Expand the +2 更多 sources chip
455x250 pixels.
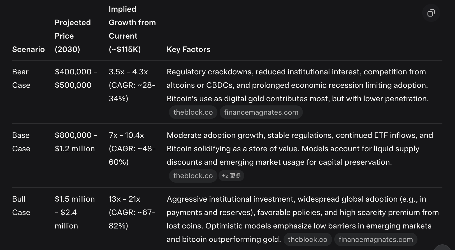[231, 176]
